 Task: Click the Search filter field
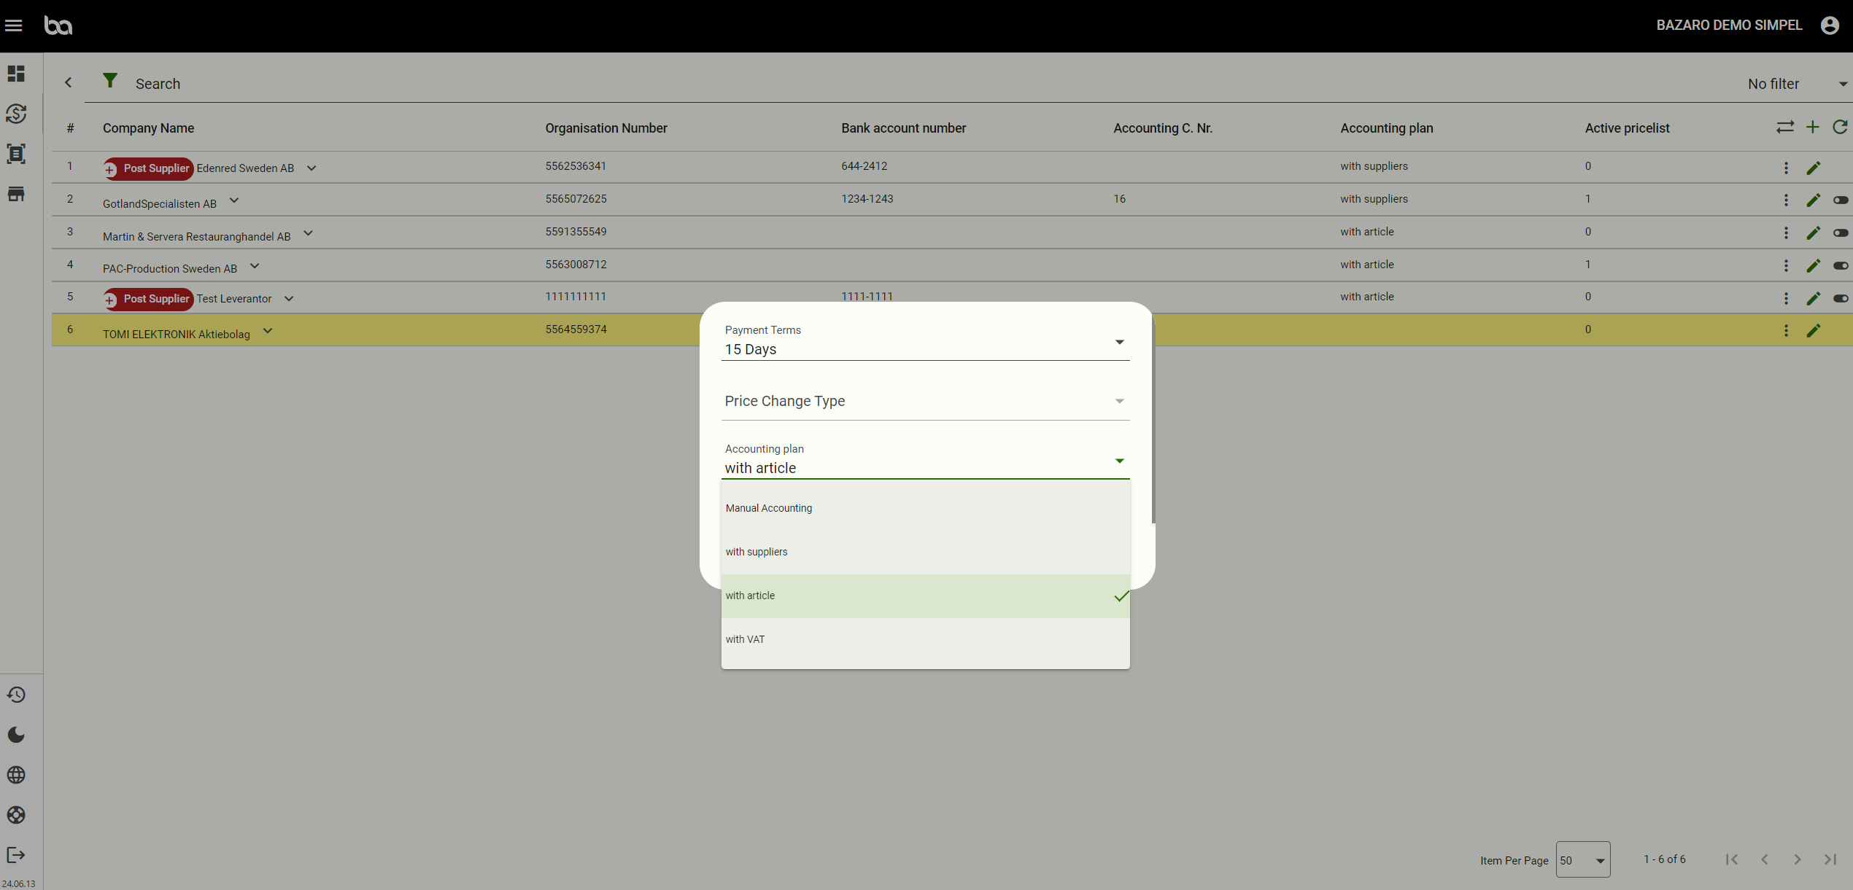(x=158, y=84)
